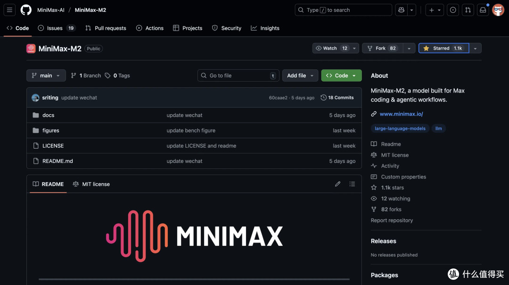This screenshot has width=509, height=285.
Task: Edit README with the pencil icon
Action: click(x=337, y=184)
